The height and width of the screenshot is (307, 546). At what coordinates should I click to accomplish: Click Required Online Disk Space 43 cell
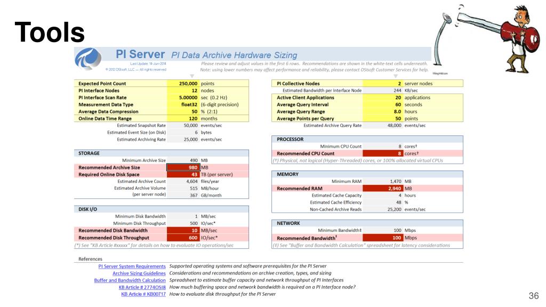(183, 174)
